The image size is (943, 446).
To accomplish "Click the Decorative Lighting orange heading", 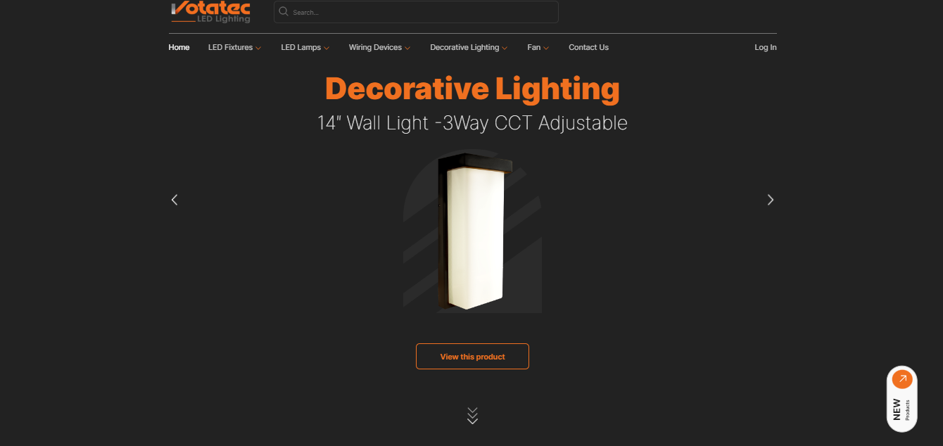I will point(472,89).
